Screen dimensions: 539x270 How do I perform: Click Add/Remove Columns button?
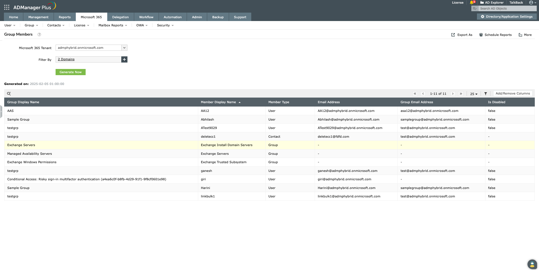point(513,94)
